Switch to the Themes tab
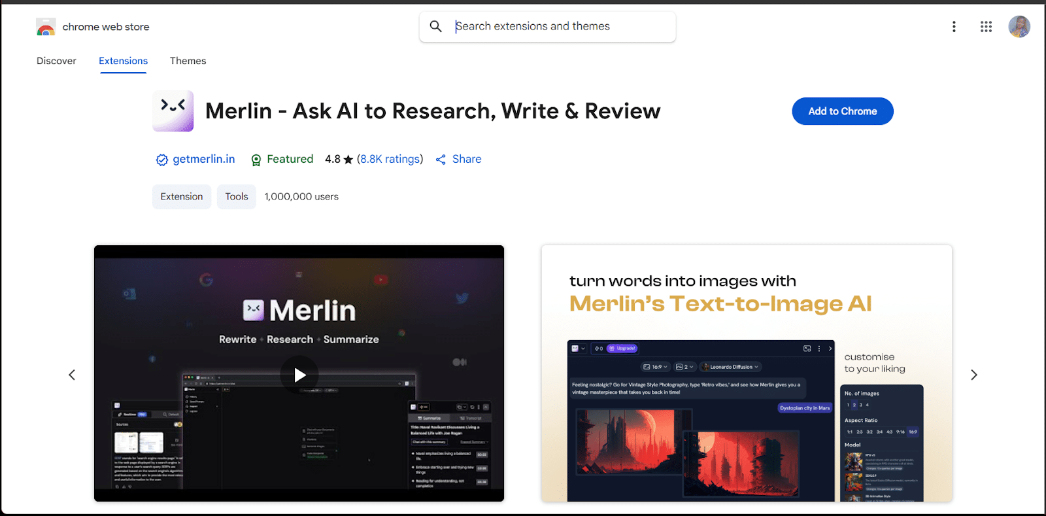The height and width of the screenshot is (516, 1046). (188, 61)
